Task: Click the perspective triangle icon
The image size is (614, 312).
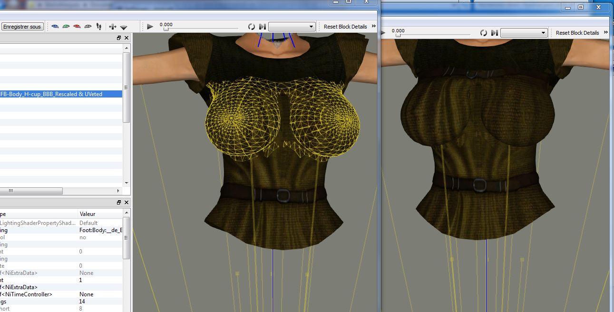Action: coord(124,27)
